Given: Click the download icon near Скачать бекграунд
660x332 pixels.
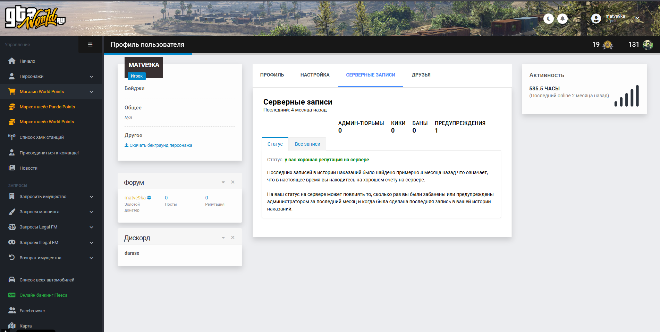Looking at the screenshot, I should (x=126, y=145).
